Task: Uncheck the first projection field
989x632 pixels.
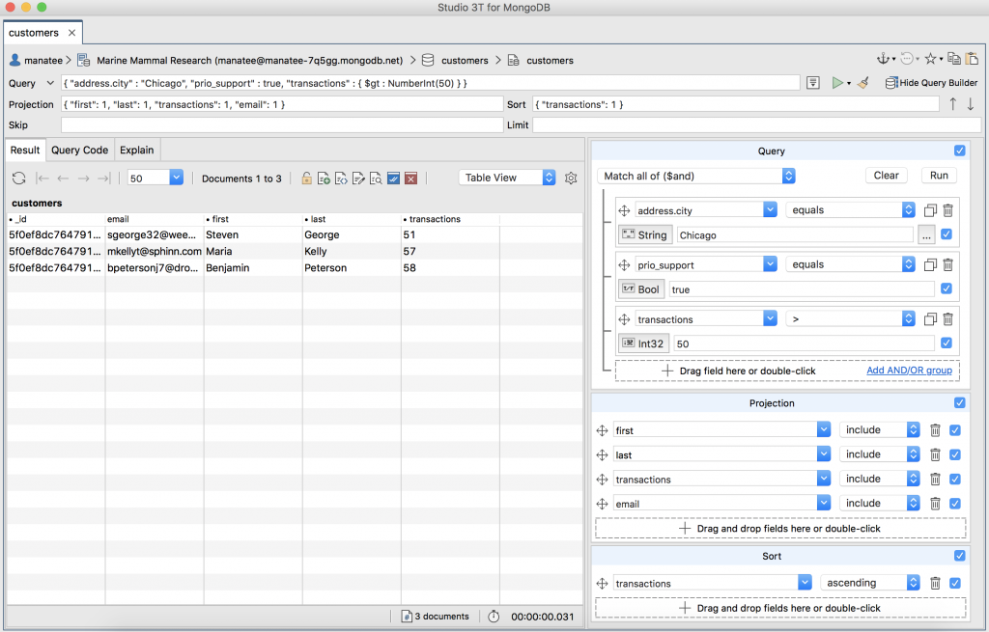Action: (955, 430)
